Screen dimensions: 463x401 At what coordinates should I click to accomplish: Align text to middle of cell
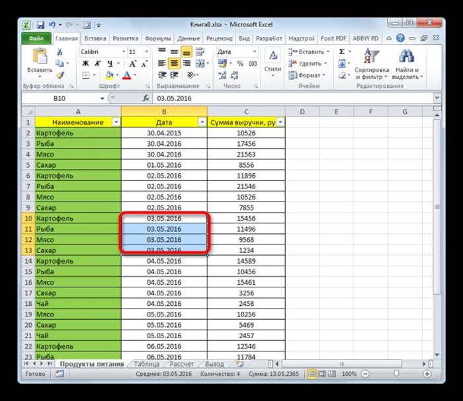point(174,52)
